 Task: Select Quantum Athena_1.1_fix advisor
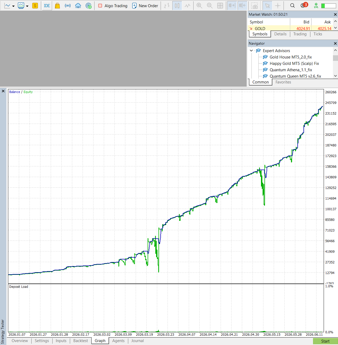pos(291,70)
